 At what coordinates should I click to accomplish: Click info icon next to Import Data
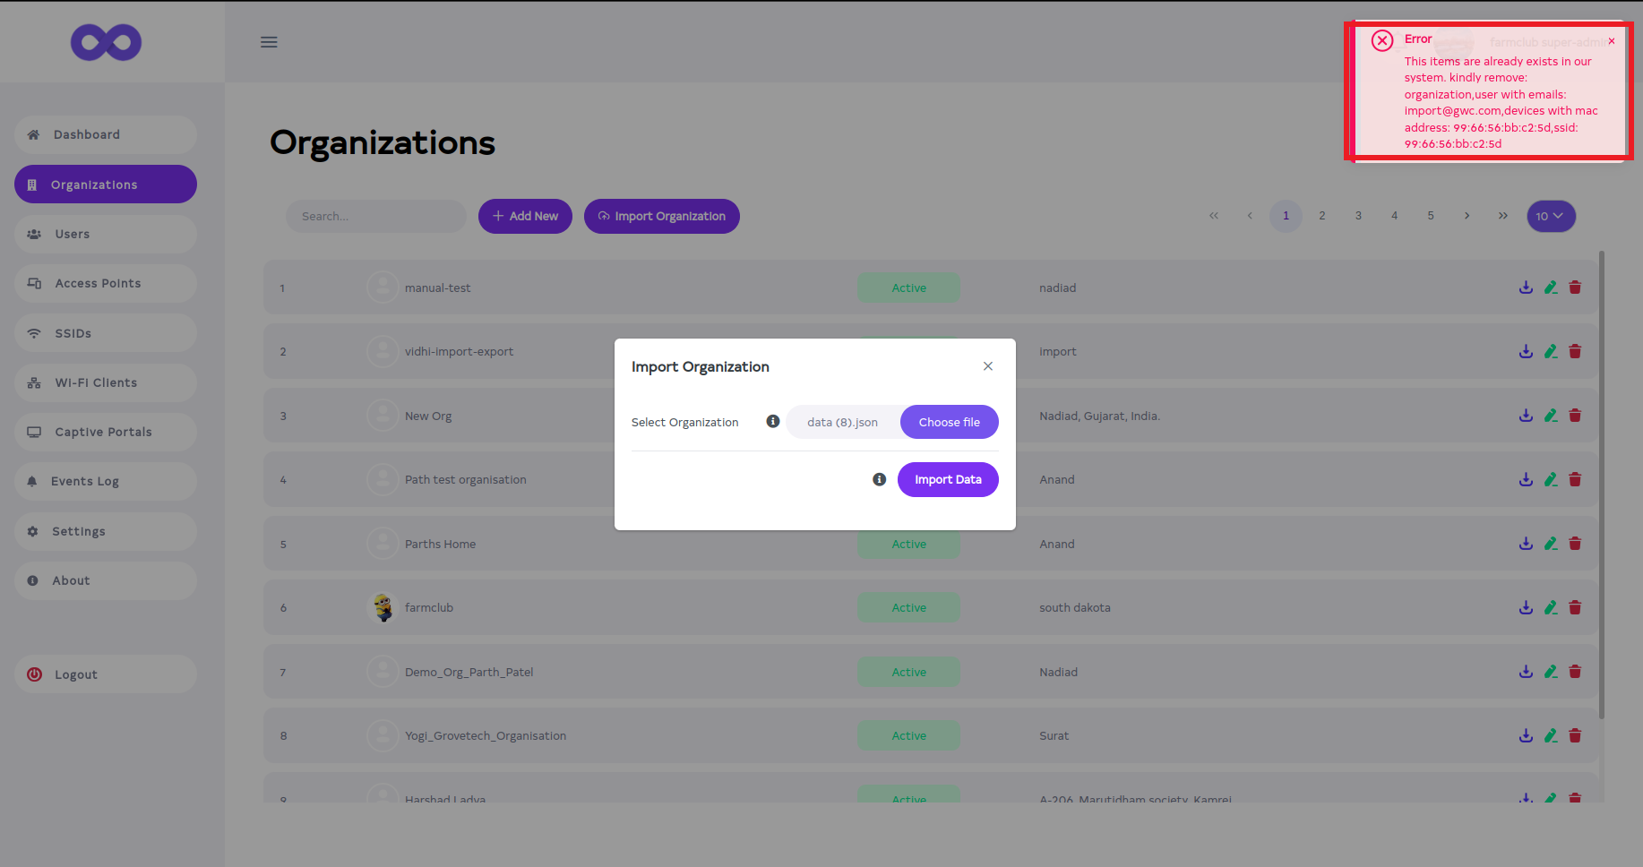coord(879,480)
